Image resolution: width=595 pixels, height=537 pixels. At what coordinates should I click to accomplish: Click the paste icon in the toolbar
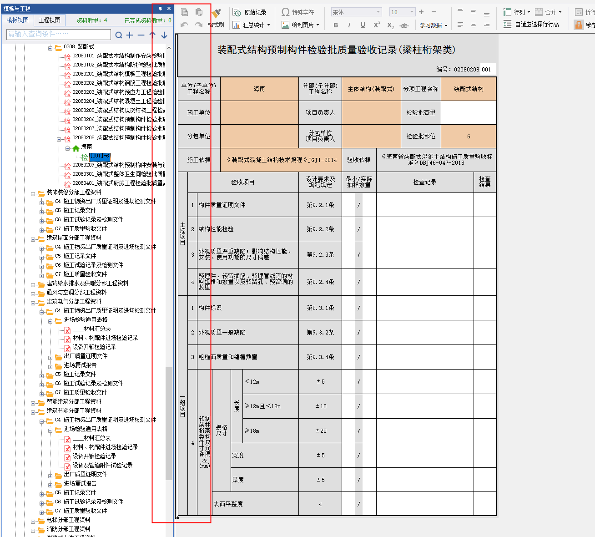click(199, 12)
